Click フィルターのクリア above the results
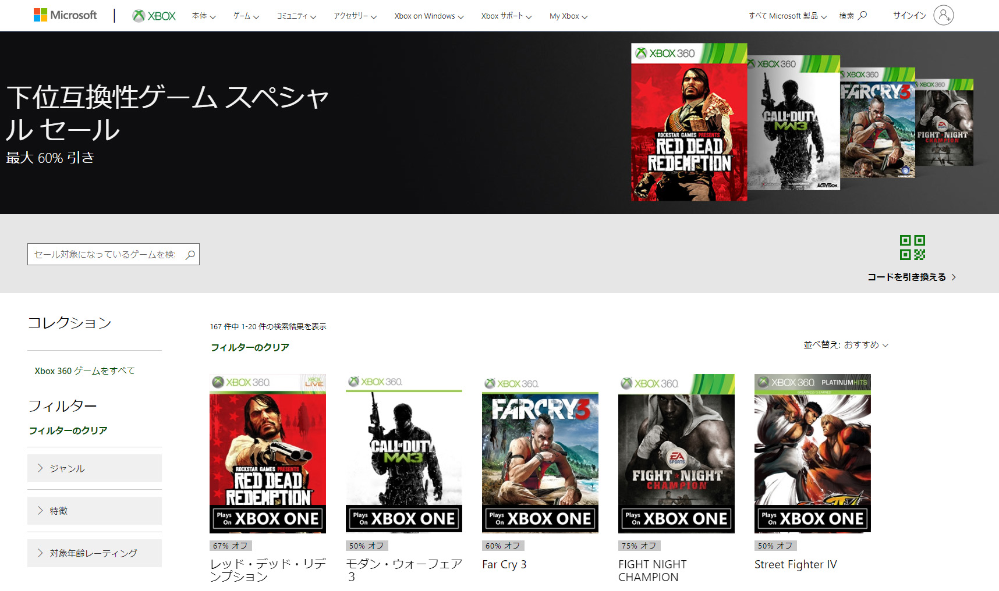The height and width of the screenshot is (591, 999). pyautogui.click(x=250, y=347)
